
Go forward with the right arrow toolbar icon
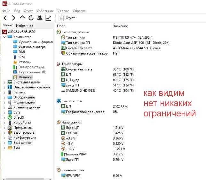pyautogui.click(x=13, y=18)
